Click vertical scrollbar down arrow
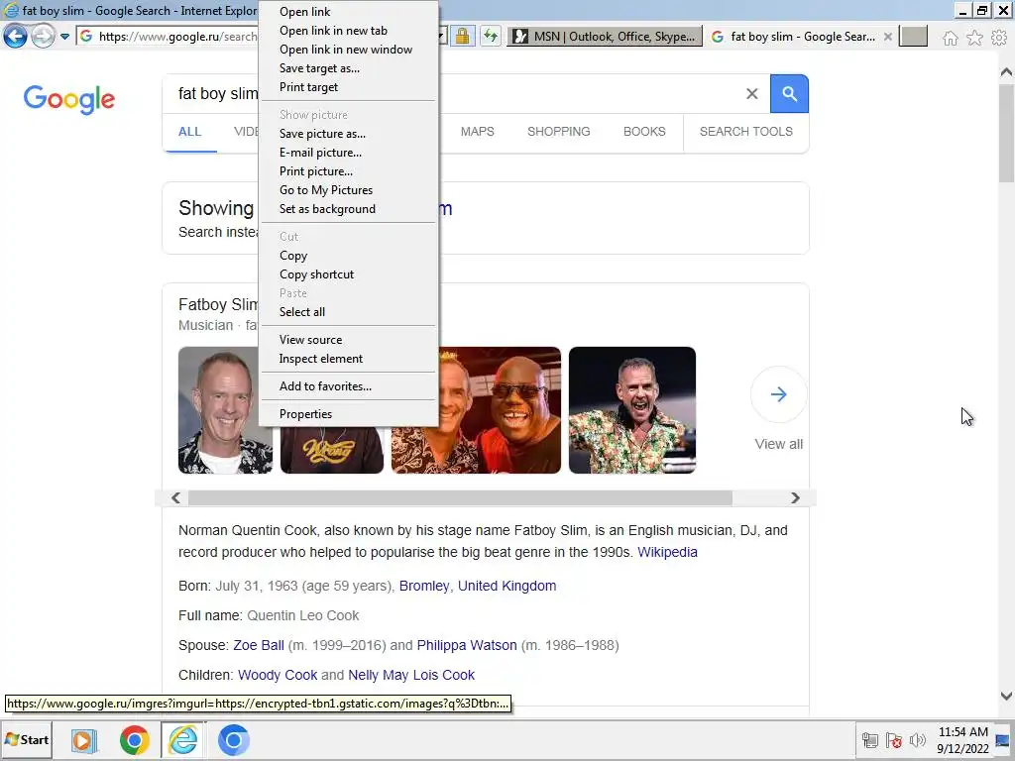Image resolution: width=1015 pixels, height=761 pixels. pos(1006,697)
